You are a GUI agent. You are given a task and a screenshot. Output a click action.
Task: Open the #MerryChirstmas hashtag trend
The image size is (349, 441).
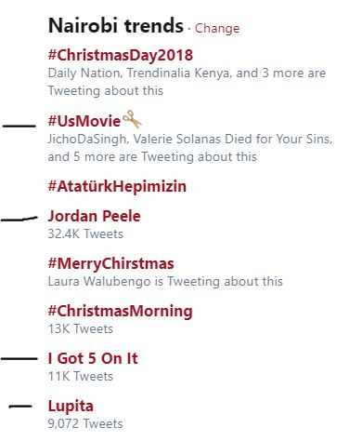pyautogui.click(x=110, y=264)
